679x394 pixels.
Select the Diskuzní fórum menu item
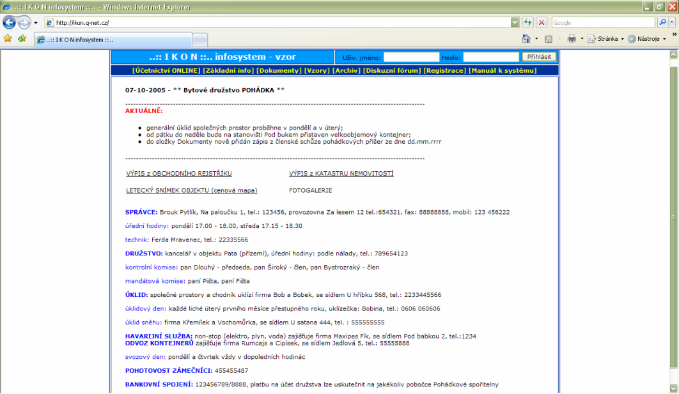(391, 70)
